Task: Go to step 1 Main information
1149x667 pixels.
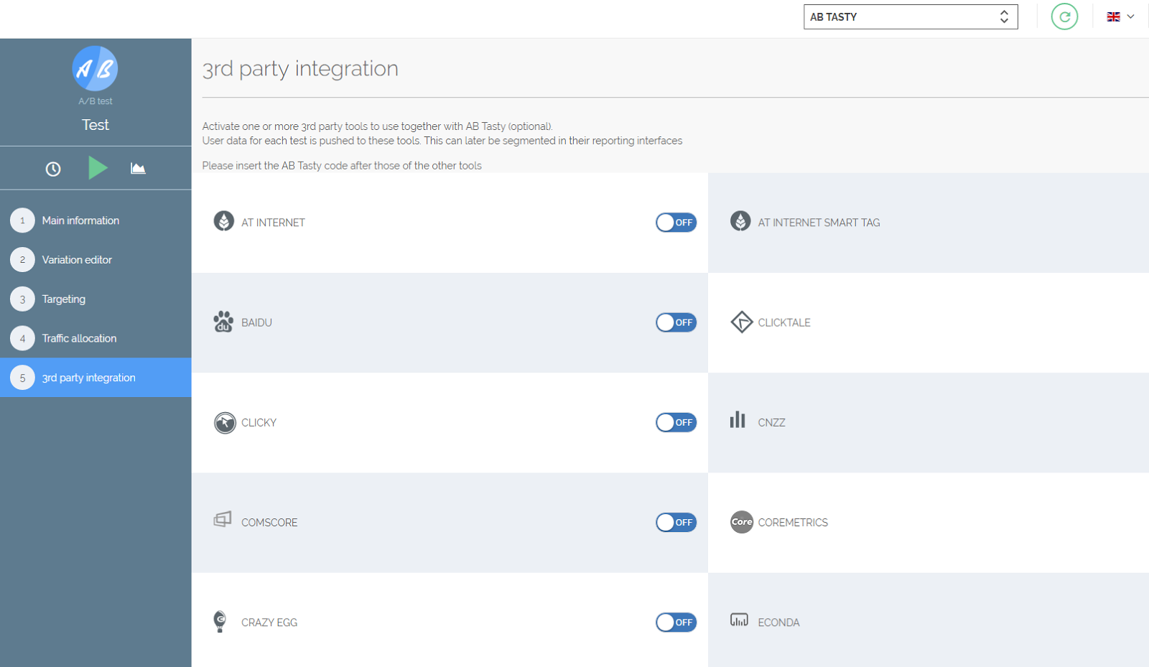Action: 96,220
